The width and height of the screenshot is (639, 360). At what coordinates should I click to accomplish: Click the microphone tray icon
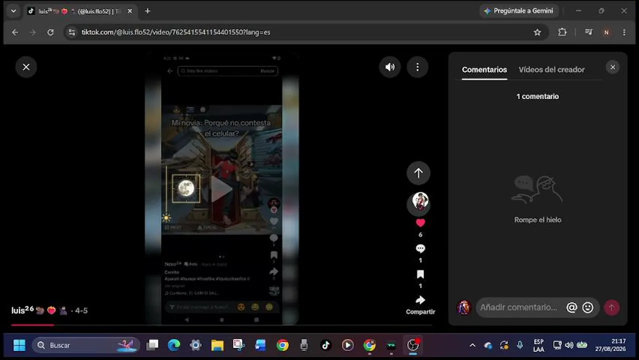[520, 345]
